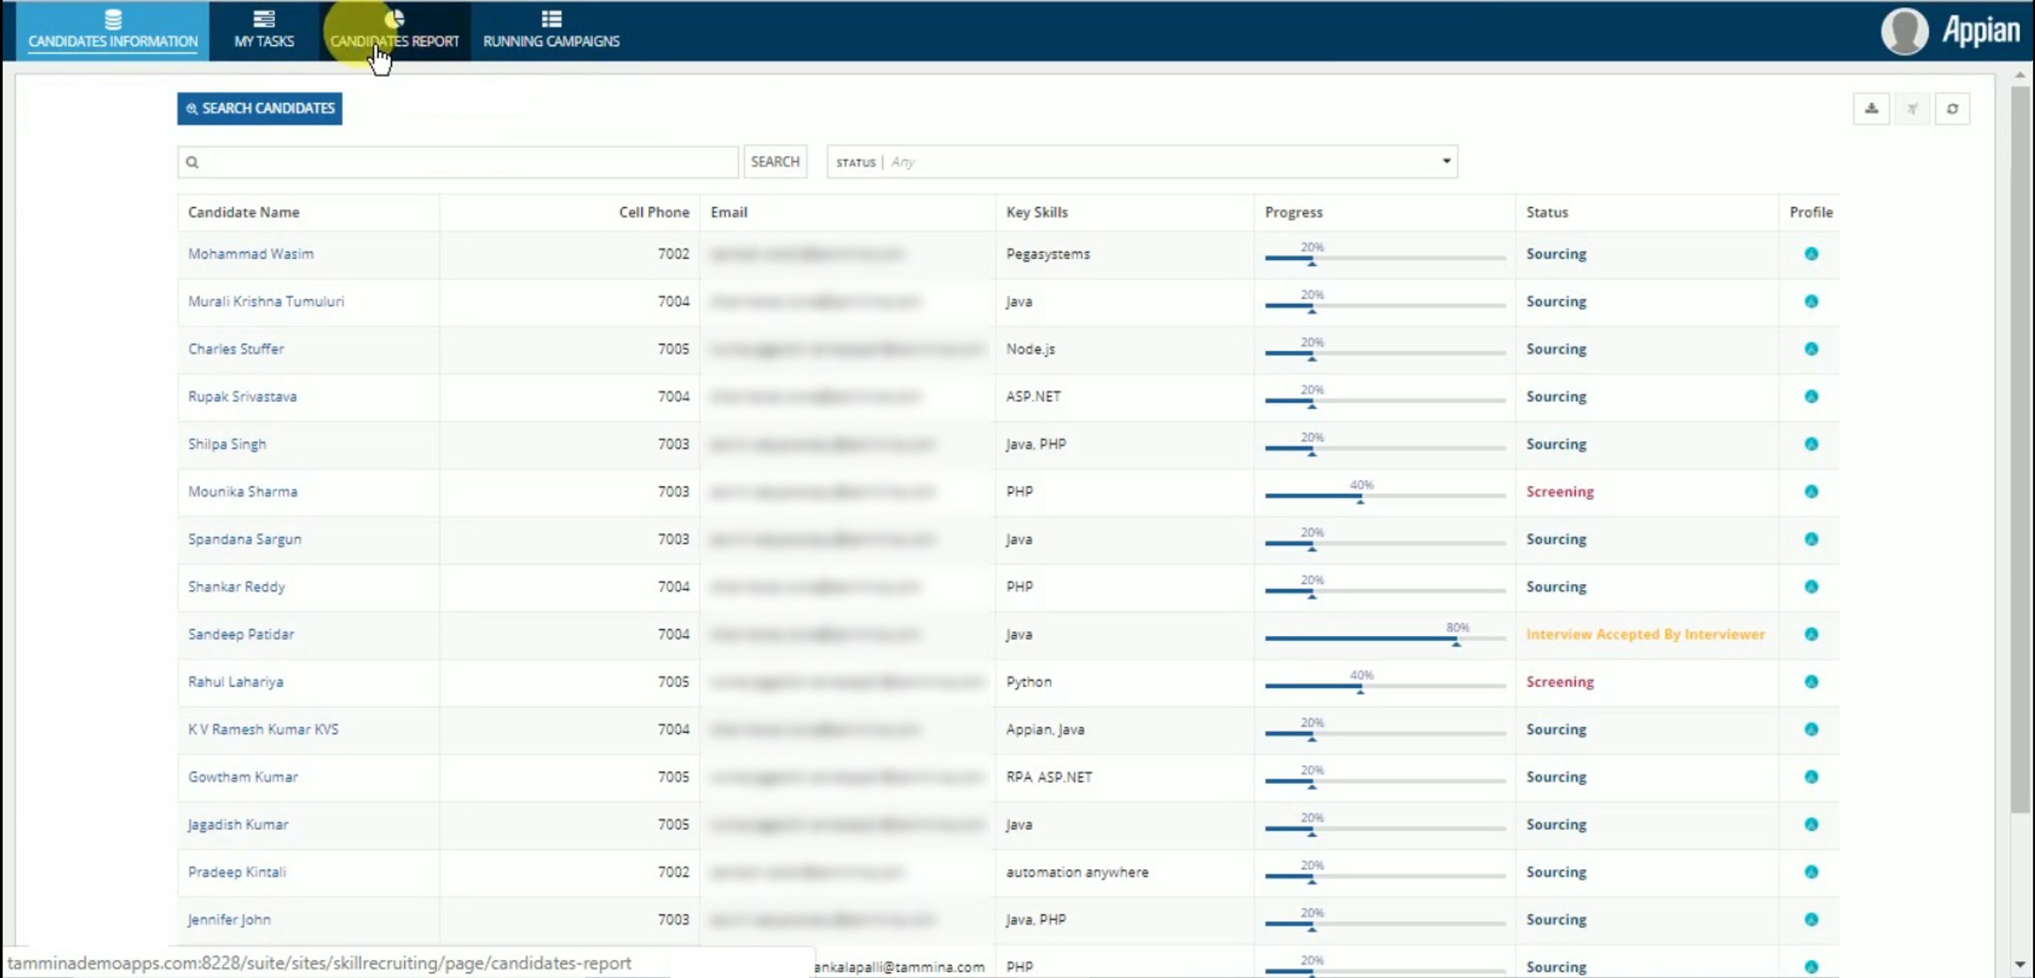Click profile icon for Murali Krishna Tumuluri

pos(1811,301)
